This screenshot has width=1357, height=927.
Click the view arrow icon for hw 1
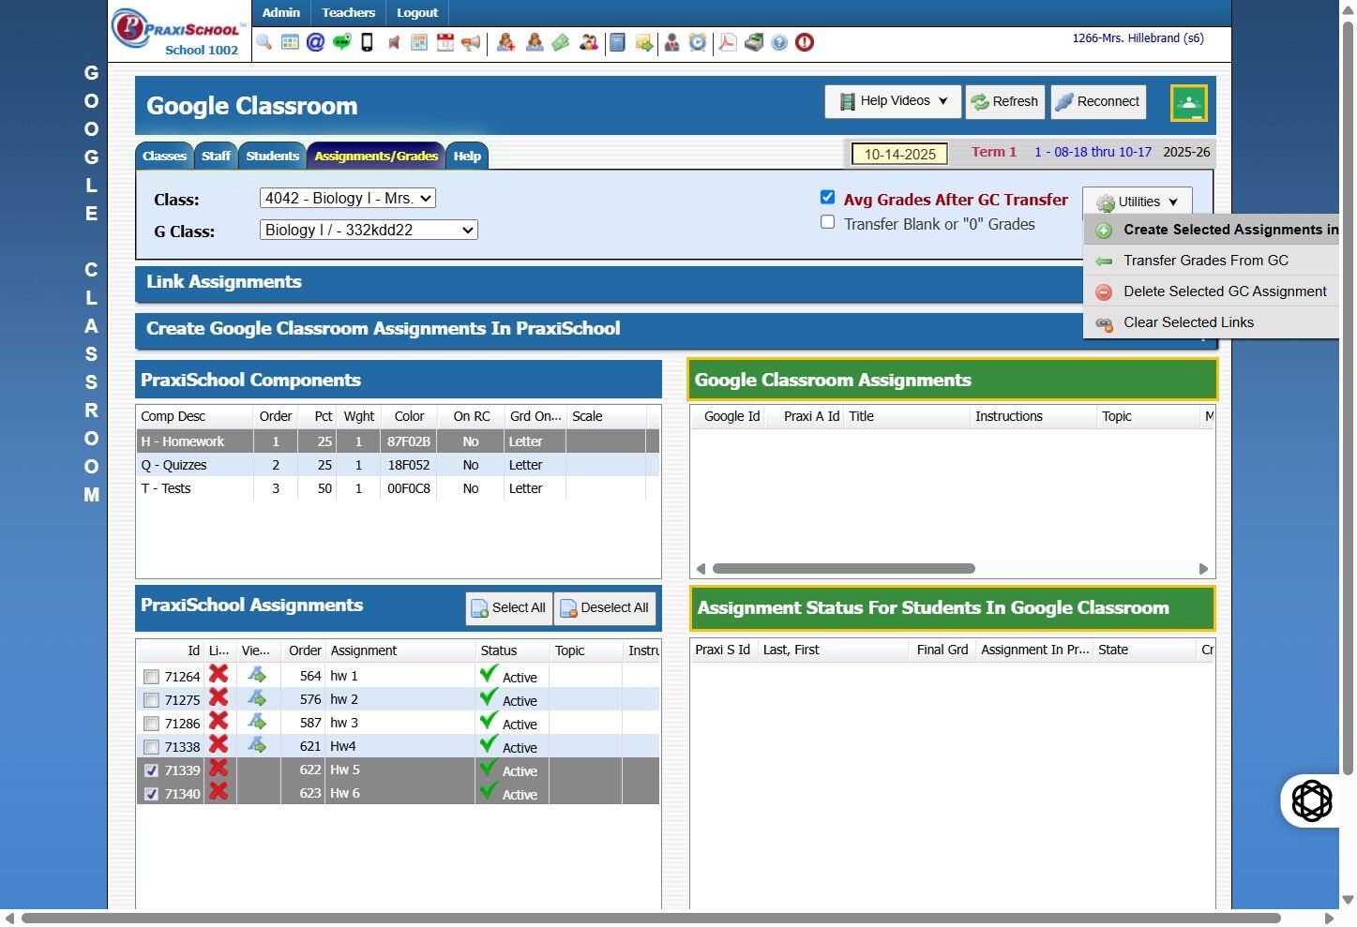click(x=257, y=675)
